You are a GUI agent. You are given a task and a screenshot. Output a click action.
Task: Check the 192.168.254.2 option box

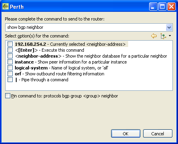(x=10, y=44)
